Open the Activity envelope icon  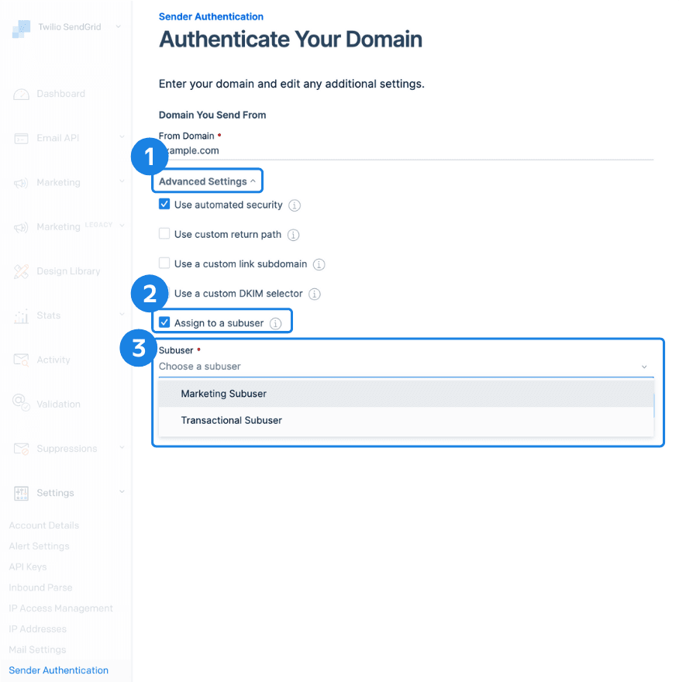click(21, 359)
